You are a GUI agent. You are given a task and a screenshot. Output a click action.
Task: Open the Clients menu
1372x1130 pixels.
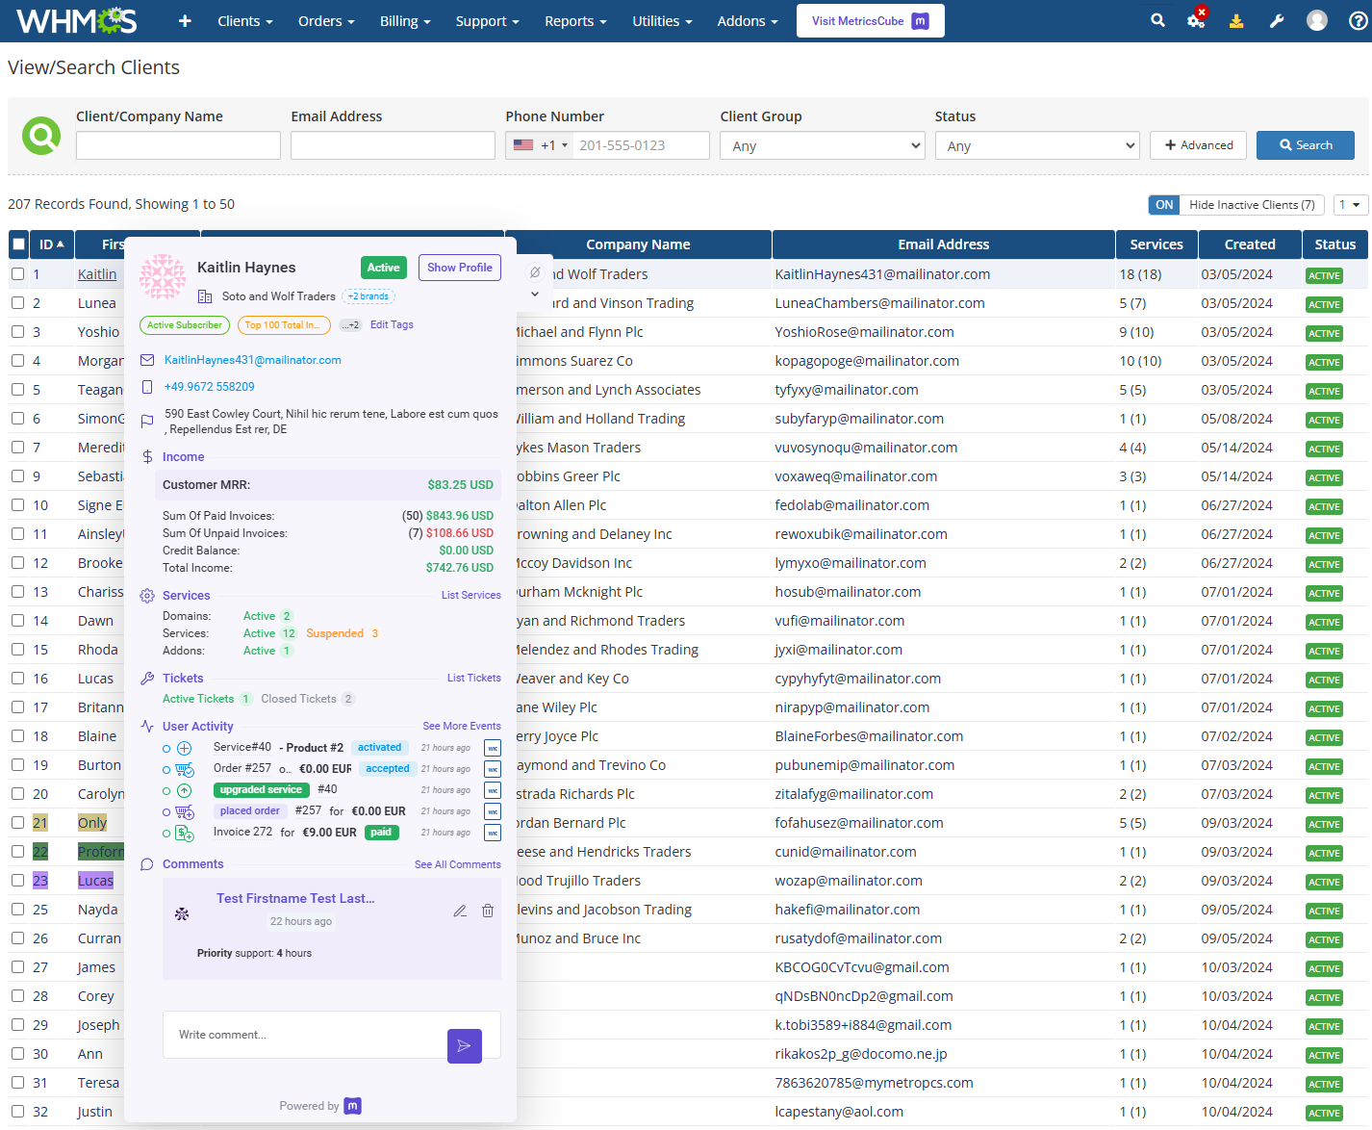244,20
